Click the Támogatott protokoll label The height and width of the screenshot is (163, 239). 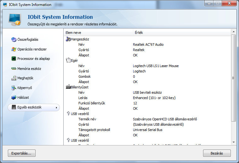coord(94,129)
